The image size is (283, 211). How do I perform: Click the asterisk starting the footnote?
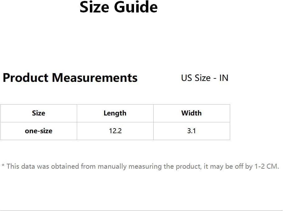[x=3, y=165]
